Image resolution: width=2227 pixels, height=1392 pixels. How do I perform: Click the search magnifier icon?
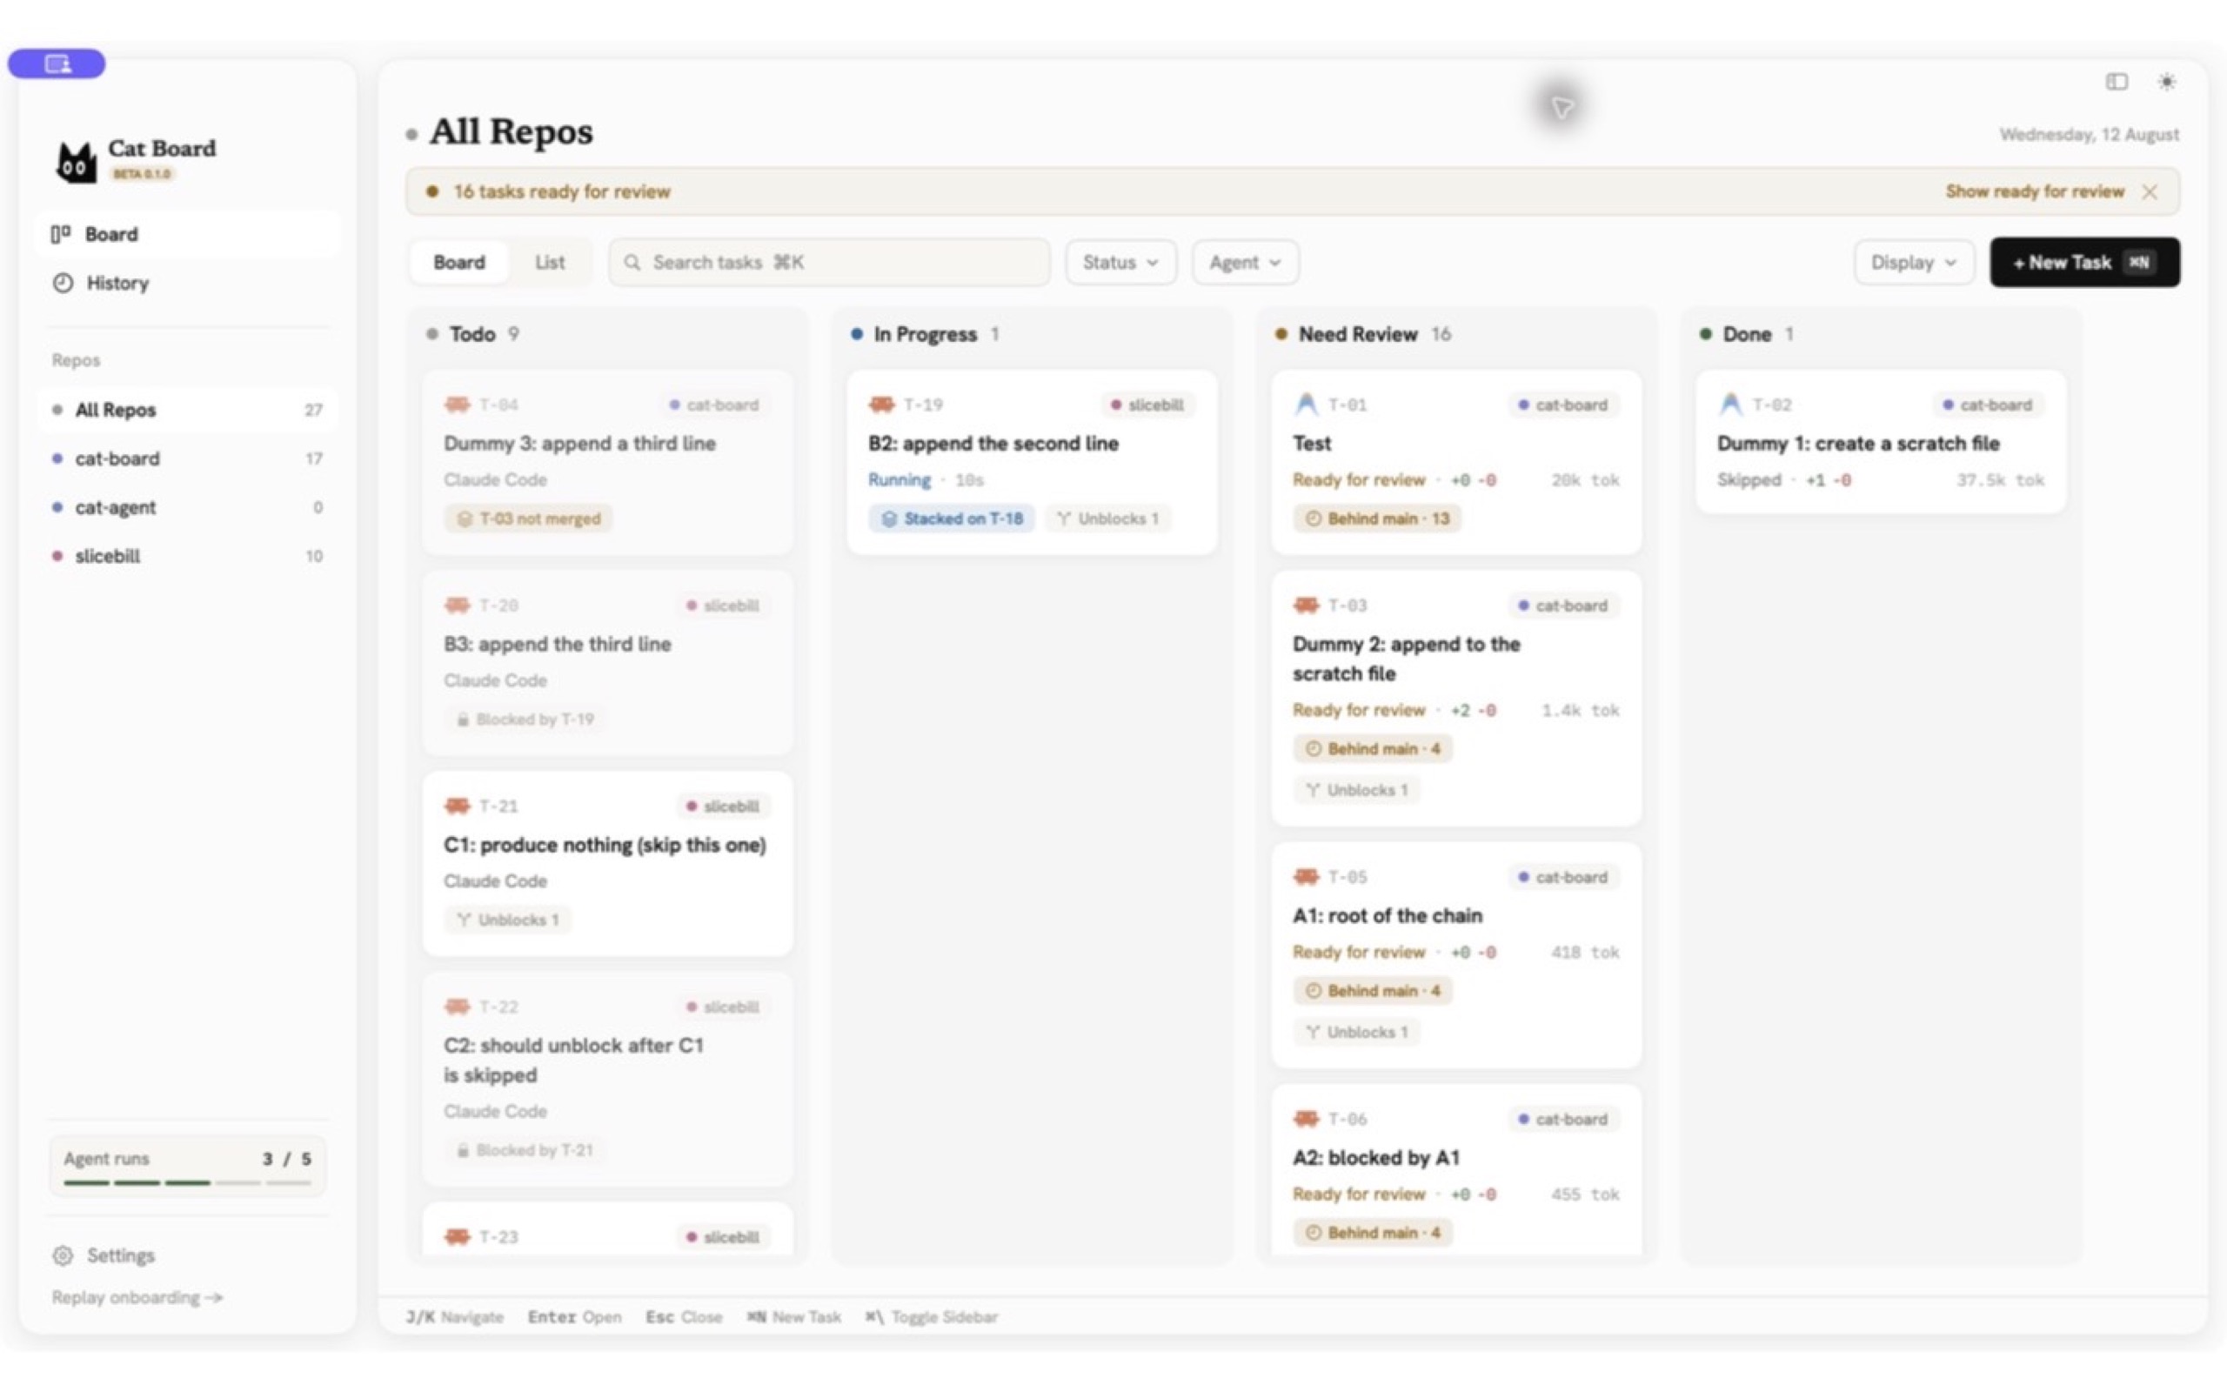pyautogui.click(x=632, y=263)
